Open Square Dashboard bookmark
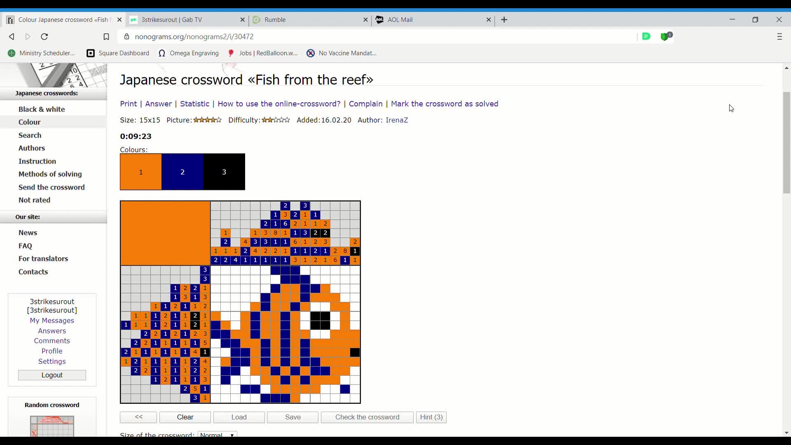Screen dimensions: 791x445 (118, 53)
